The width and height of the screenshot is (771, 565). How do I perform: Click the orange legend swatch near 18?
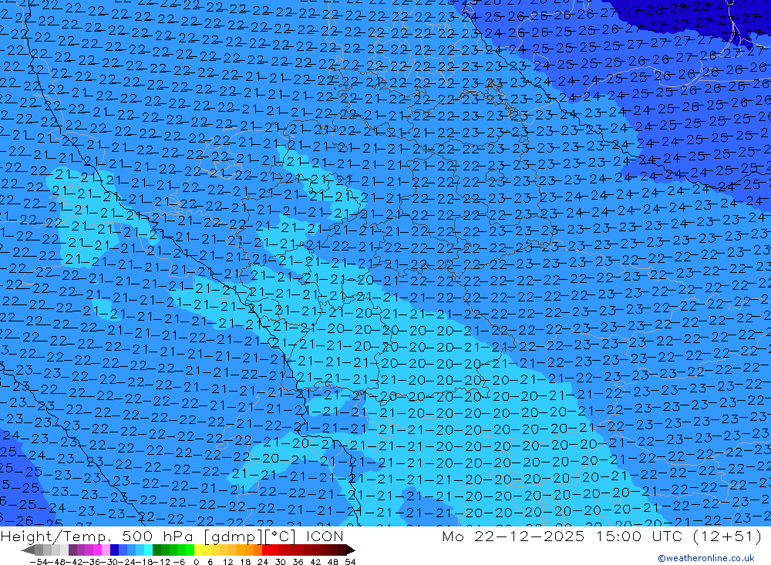249,550
